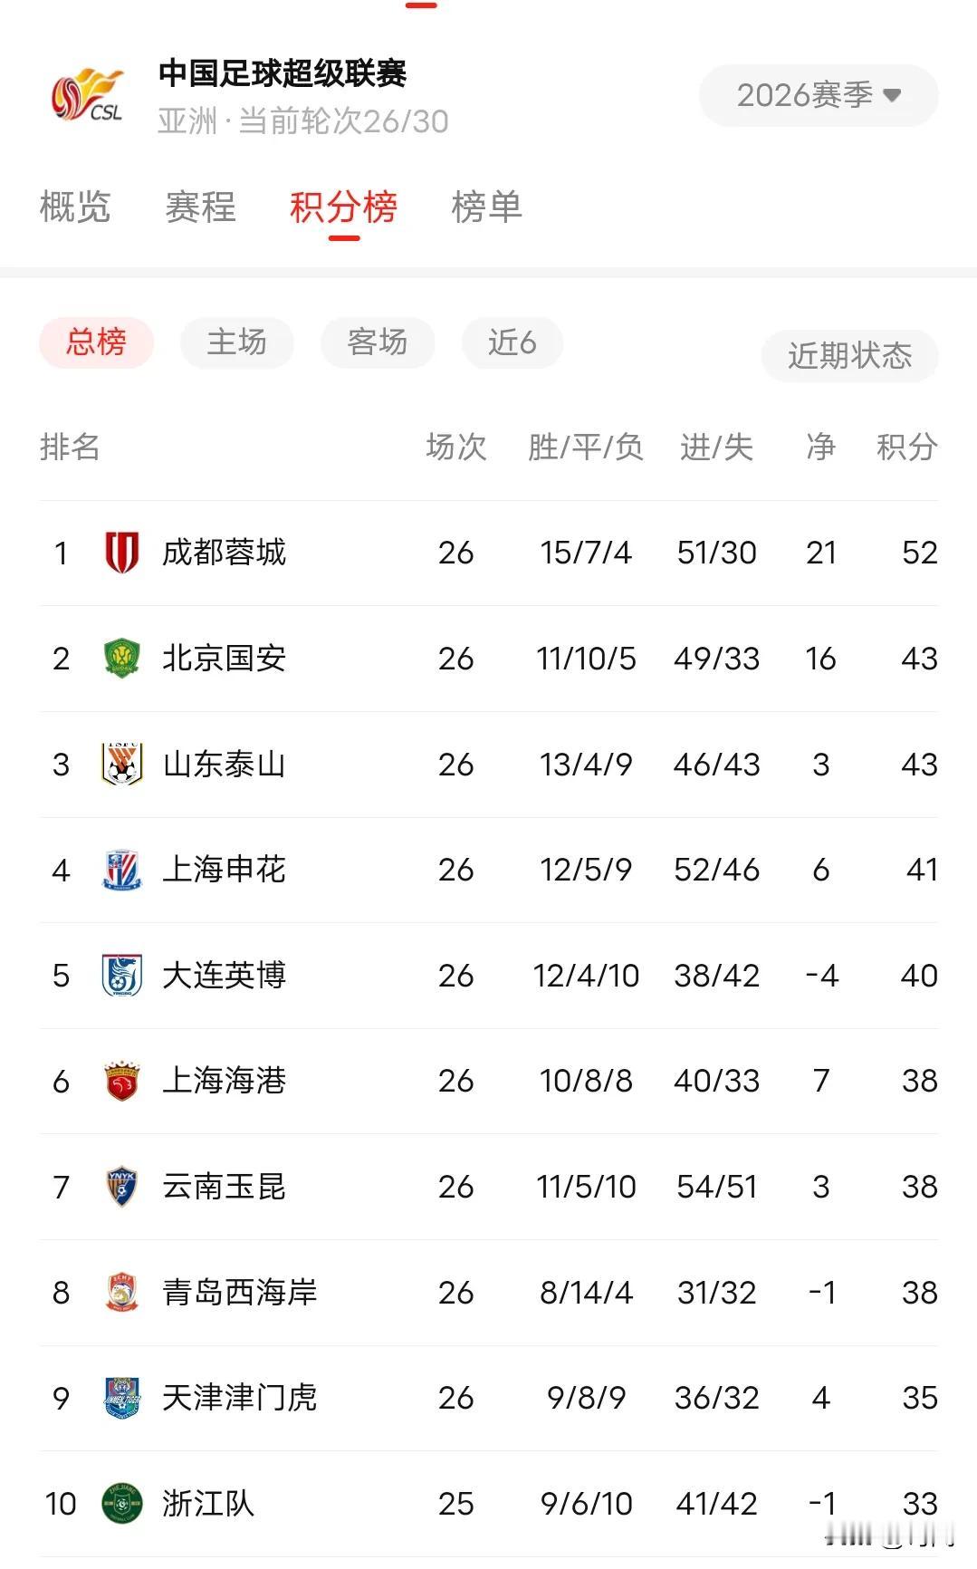Select the 客场 filter chip
977x1569 pixels.
pyautogui.click(x=378, y=342)
